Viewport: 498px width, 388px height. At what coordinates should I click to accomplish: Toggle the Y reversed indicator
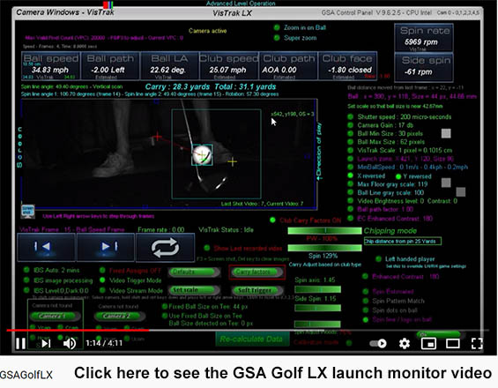click(x=398, y=176)
